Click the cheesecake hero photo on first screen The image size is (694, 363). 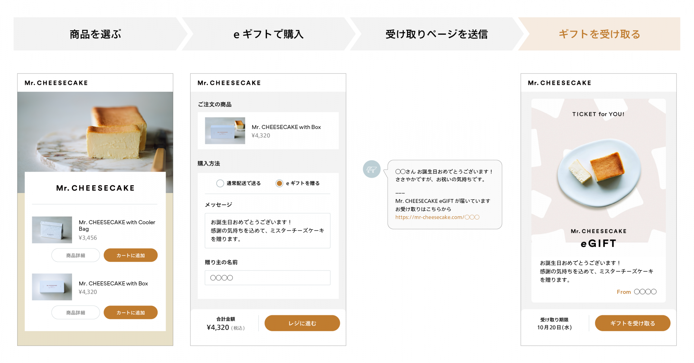(x=95, y=132)
